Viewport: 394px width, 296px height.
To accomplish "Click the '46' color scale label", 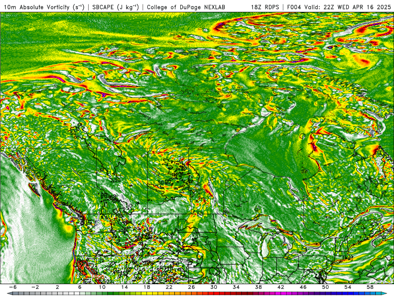I will click(303, 287).
